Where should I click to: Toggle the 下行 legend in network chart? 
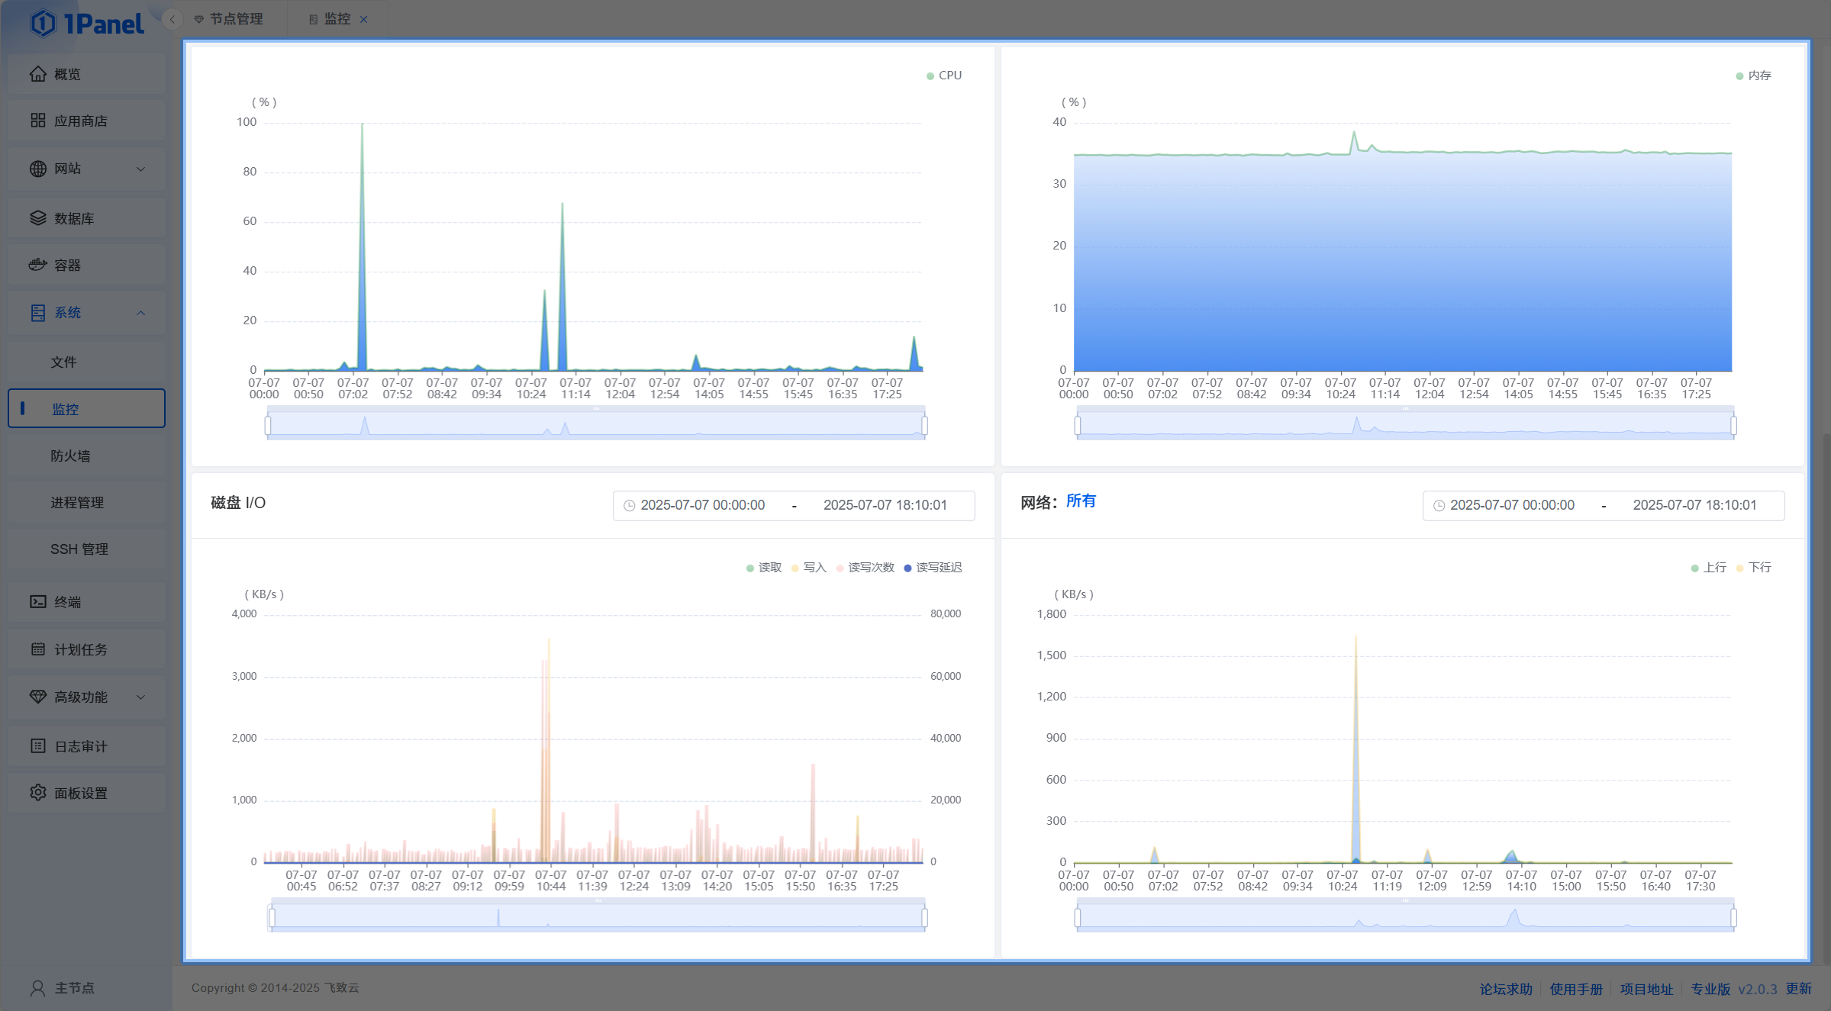pos(1754,568)
